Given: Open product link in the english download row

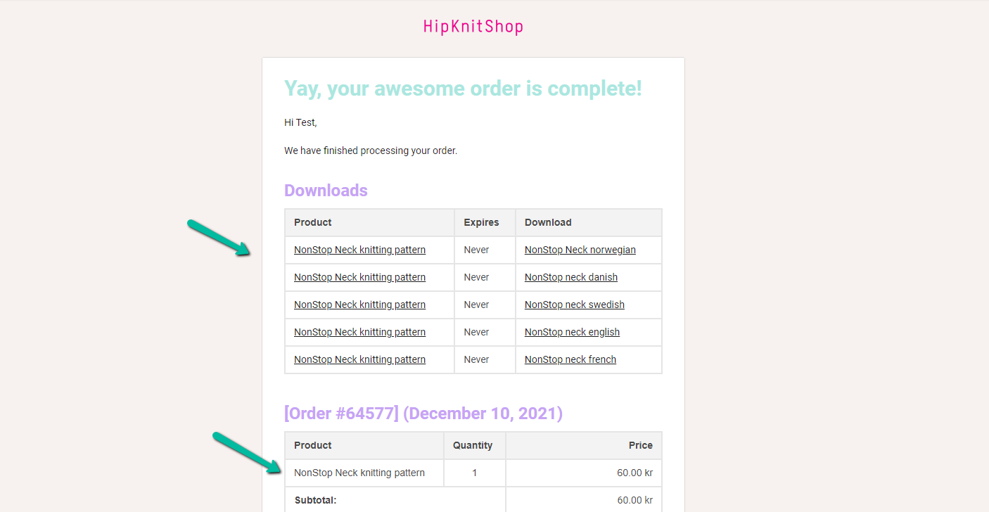Looking at the screenshot, I should coord(359,332).
